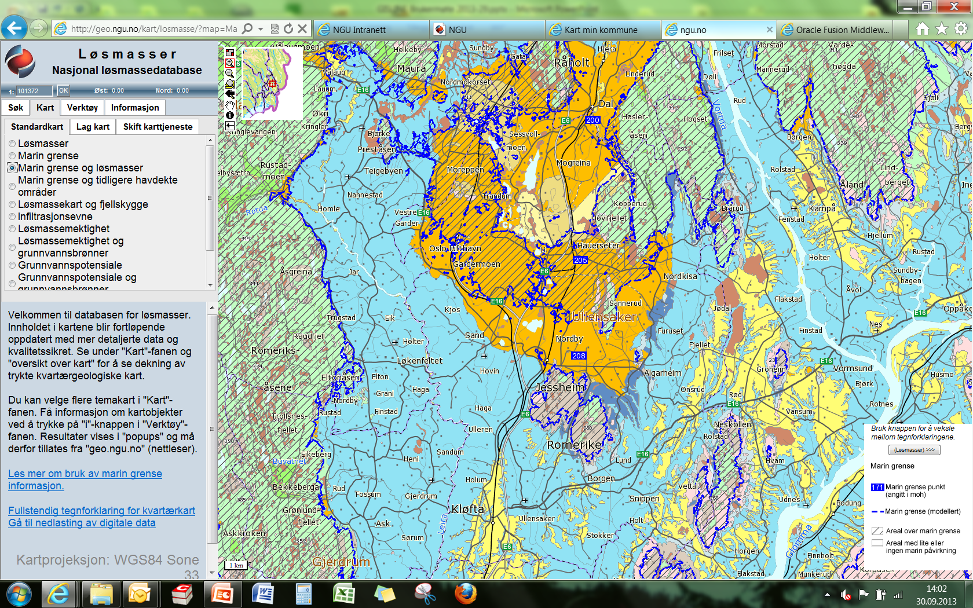The image size is (973, 608).
Task: Refresh the page in the address bar
Action: 288,28
